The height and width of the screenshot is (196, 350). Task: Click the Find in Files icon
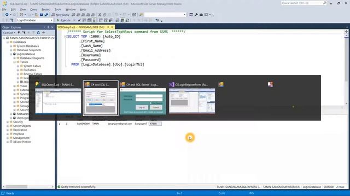pos(141,15)
